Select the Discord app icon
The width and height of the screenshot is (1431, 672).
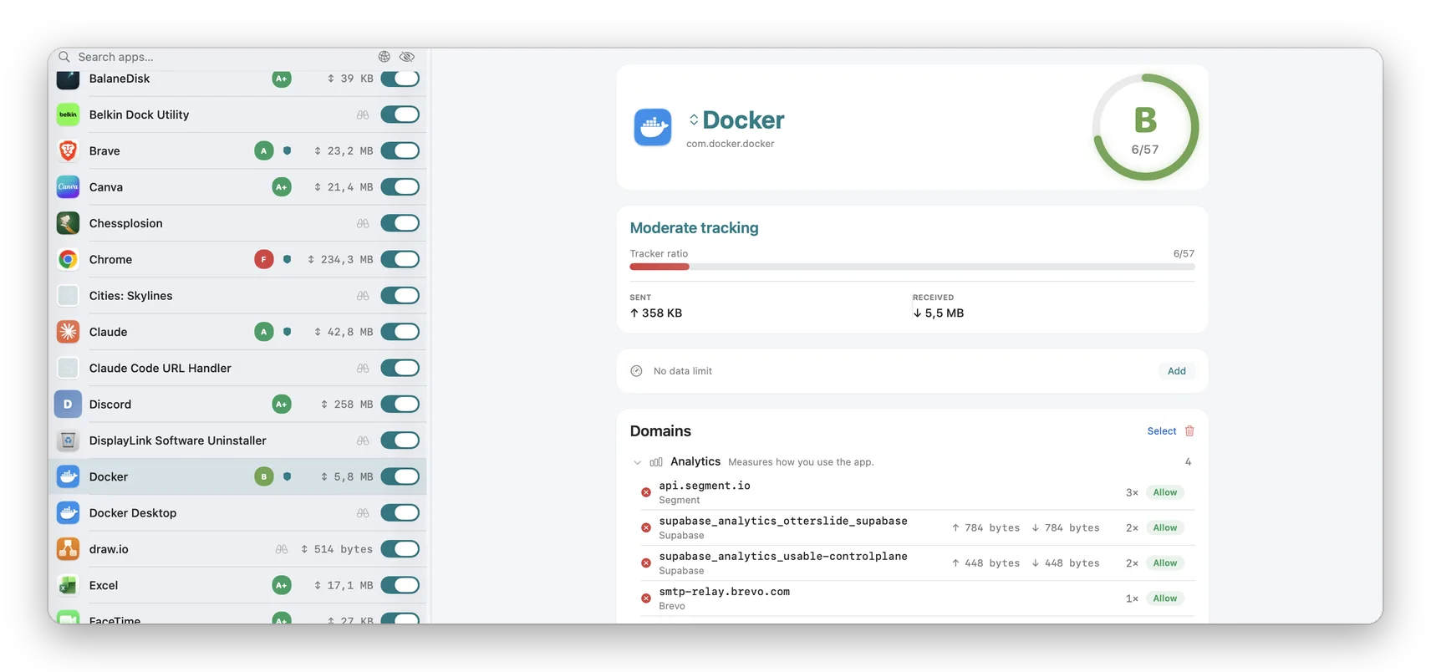69,405
